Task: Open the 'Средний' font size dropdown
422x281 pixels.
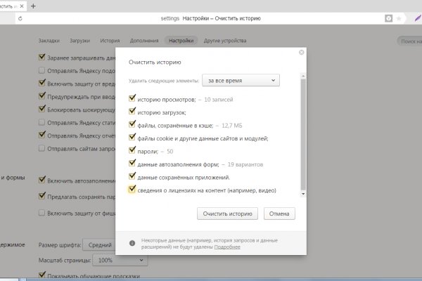Action: click(x=102, y=245)
